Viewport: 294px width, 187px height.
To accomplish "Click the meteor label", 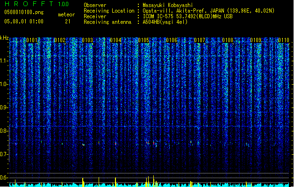I will point(66,14).
